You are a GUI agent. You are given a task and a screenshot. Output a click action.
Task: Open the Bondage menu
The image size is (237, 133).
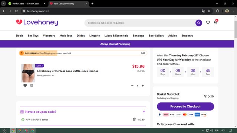point(138,36)
